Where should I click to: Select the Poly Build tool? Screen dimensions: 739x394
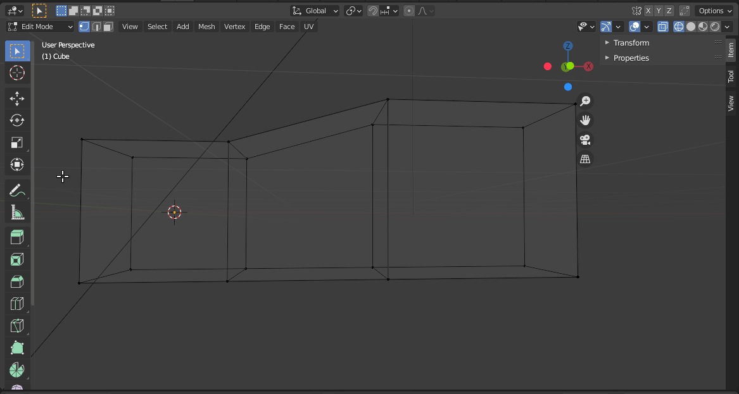click(18, 348)
